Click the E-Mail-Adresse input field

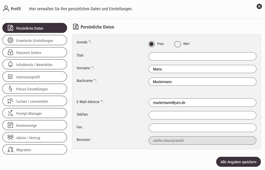(x=202, y=103)
